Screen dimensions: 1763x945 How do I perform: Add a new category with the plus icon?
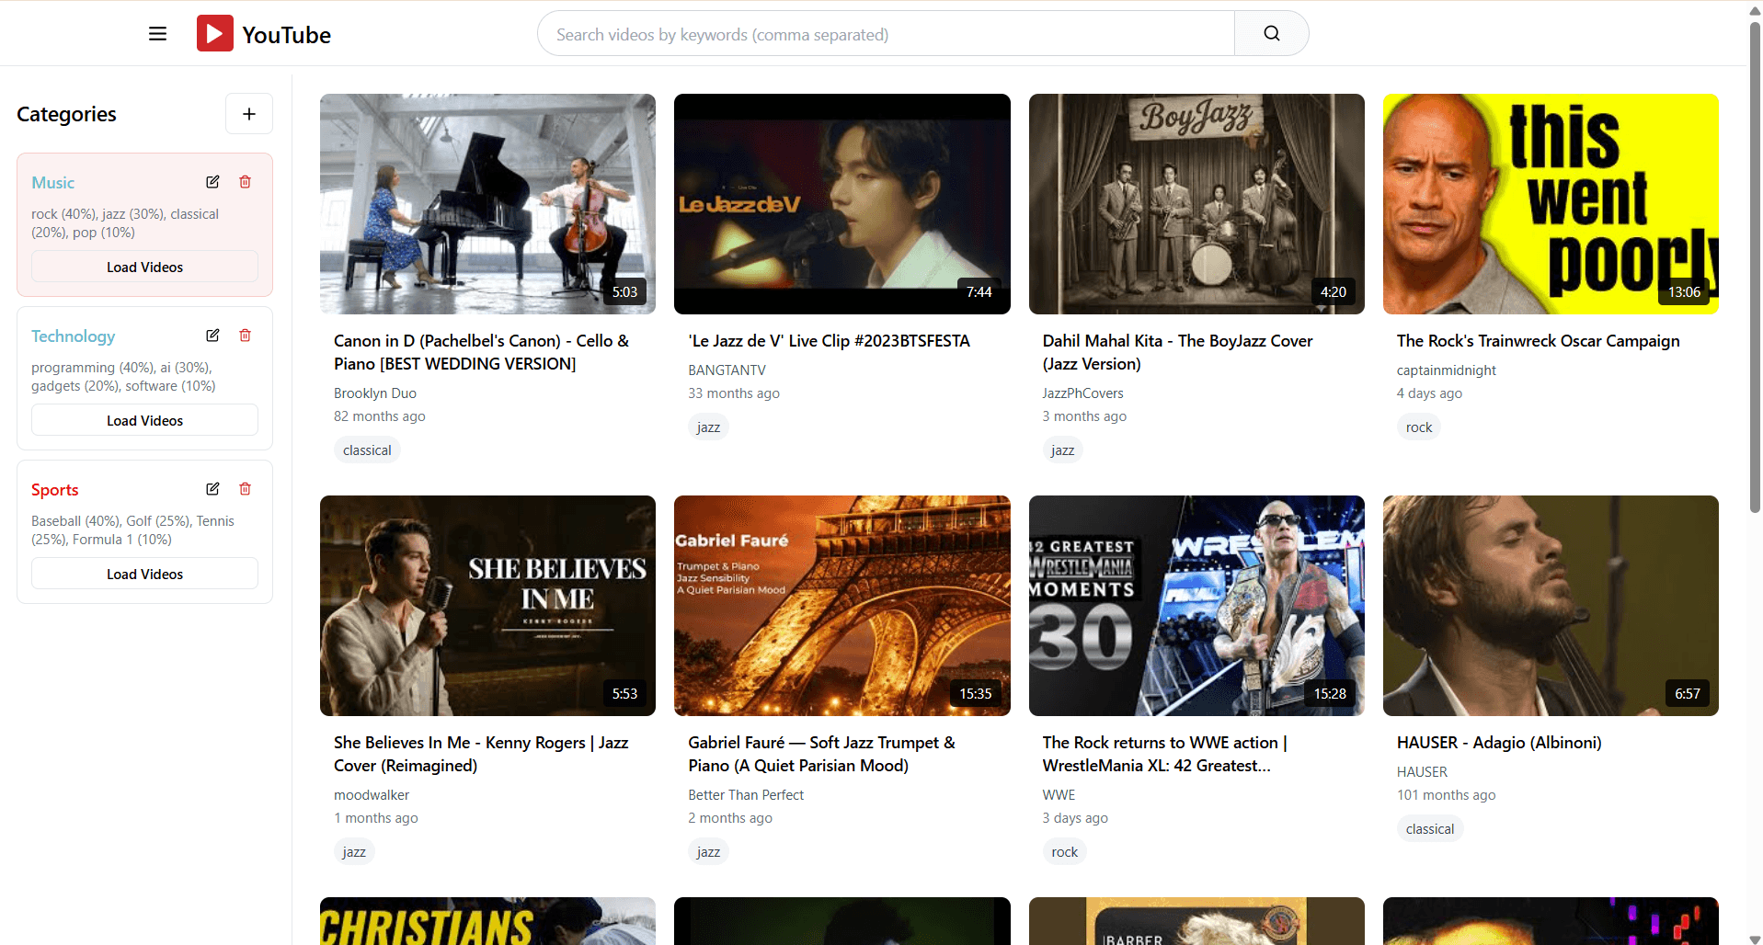pos(248,113)
